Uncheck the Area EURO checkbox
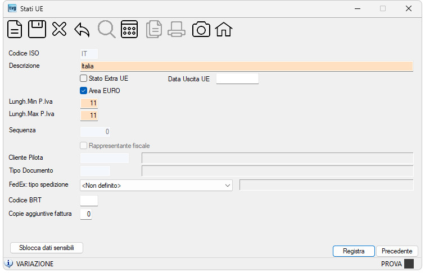This screenshot has width=425, height=273. pyautogui.click(x=83, y=91)
